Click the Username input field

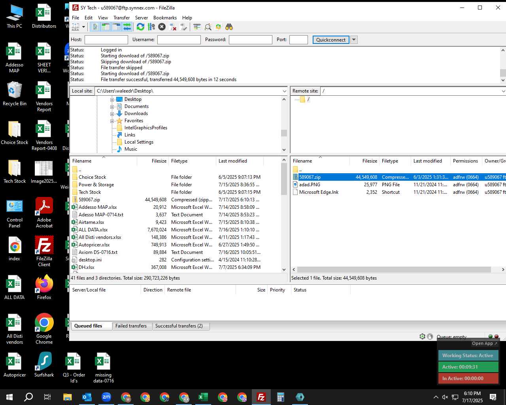click(x=179, y=40)
